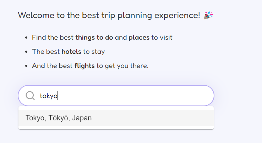The height and width of the screenshot is (143, 262).
Task: Click the bullet dot before Find the best
Action: (x=26, y=38)
